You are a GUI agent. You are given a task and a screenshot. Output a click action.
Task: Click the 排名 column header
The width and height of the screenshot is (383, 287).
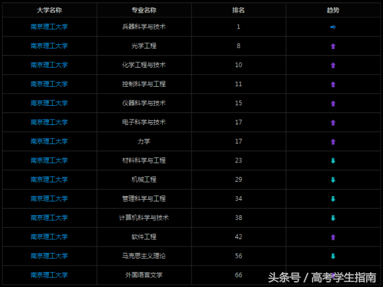[238, 10]
